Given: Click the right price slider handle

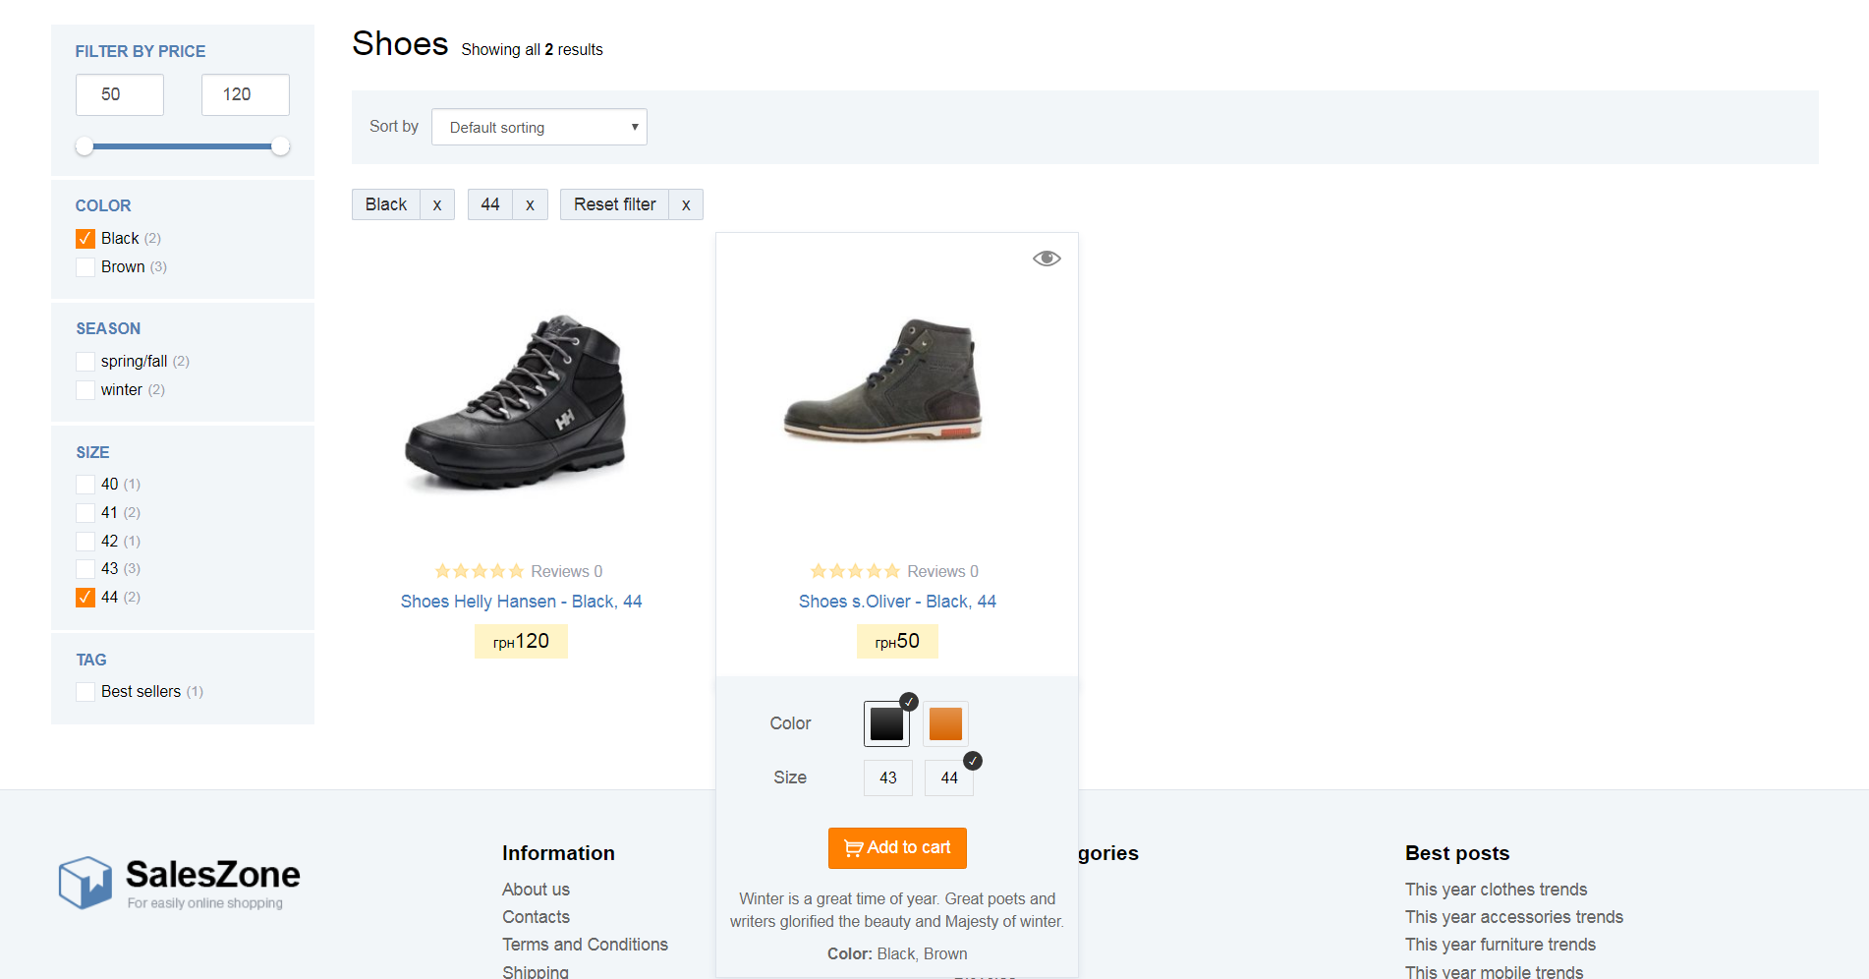Looking at the screenshot, I should click(x=280, y=146).
